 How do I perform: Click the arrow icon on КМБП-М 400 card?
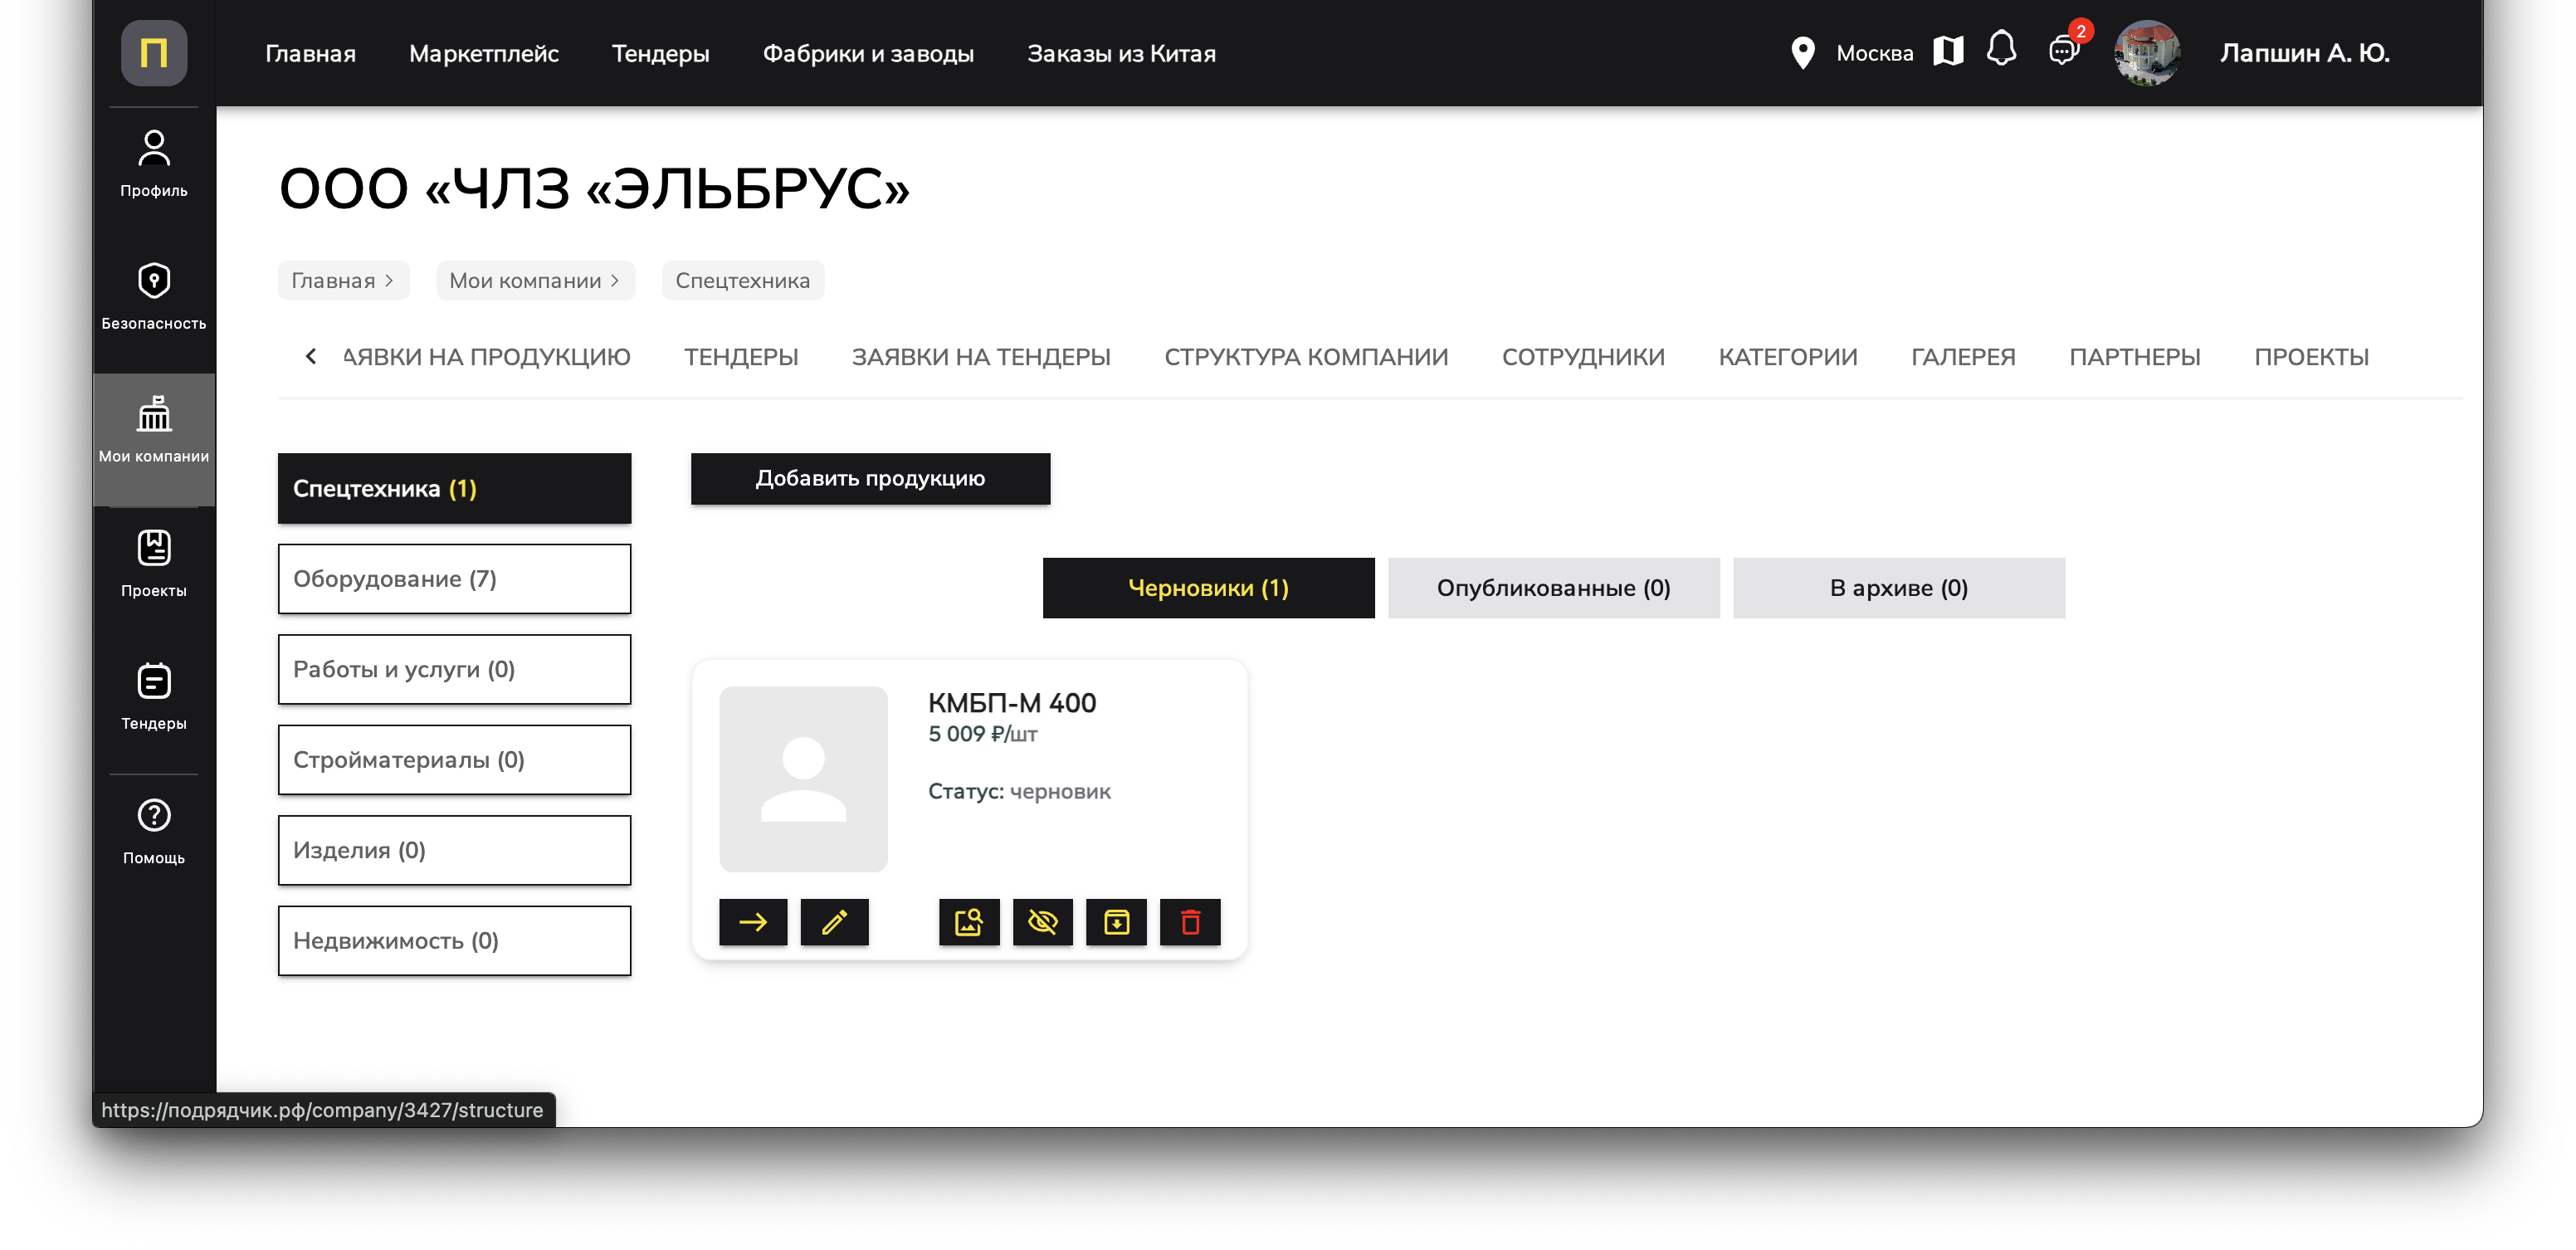pos(753,921)
